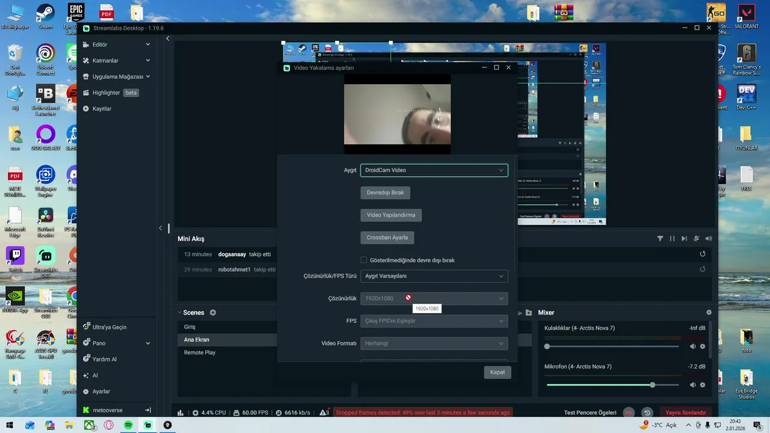
Task: Click the webcam preview thumbnail
Action: tap(397, 114)
